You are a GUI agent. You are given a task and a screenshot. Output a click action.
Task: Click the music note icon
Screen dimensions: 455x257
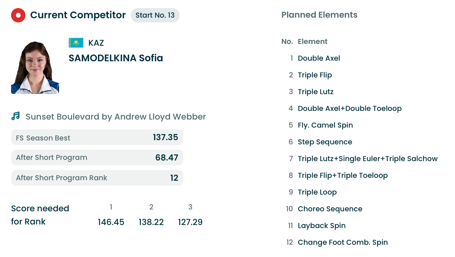(16, 116)
